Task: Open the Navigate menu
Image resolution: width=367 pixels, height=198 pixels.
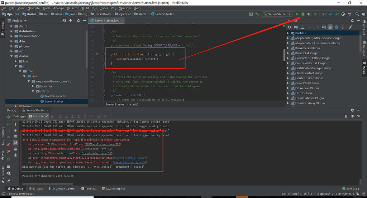Action: pos(34,8)
